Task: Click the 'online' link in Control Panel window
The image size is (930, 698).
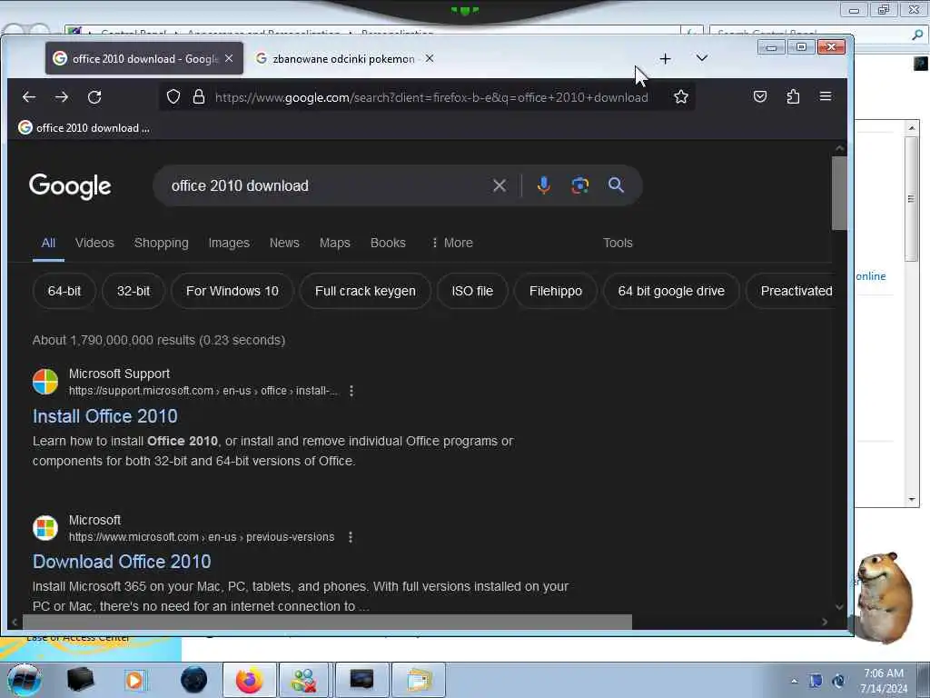Action: pos(870,276)
